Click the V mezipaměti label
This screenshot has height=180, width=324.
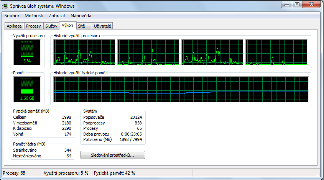(x=25, y=123)
